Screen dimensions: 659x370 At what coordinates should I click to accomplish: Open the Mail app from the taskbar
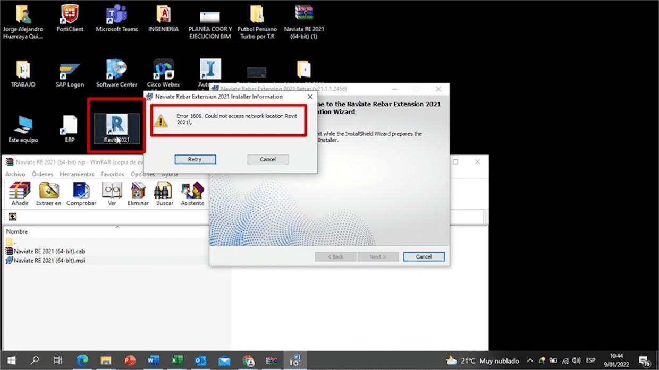click(x=224, y=360)
